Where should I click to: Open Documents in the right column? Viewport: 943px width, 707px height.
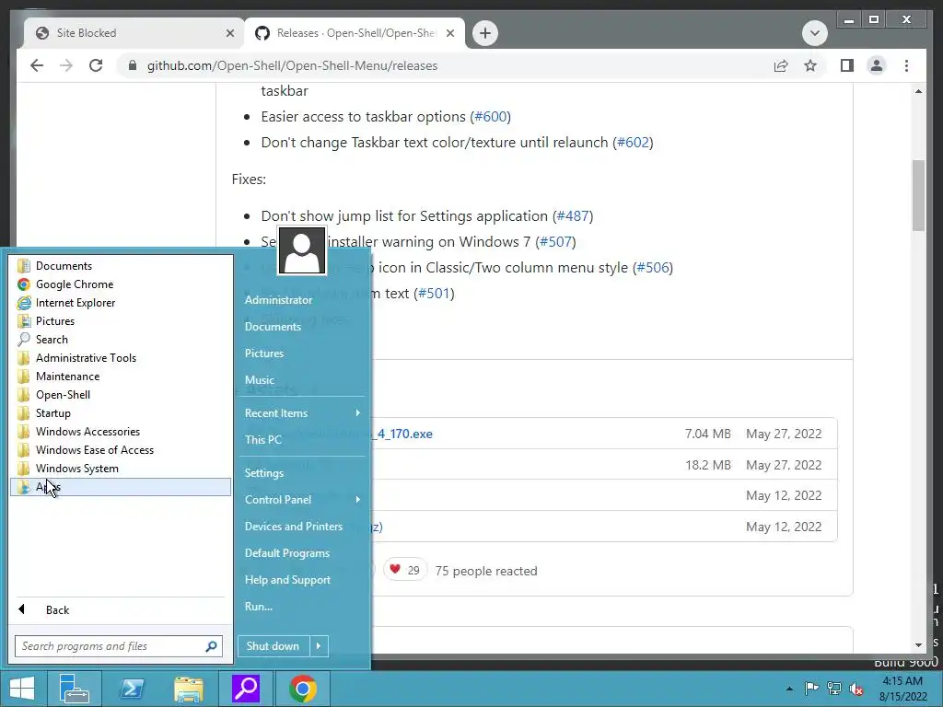click(302, 327)
